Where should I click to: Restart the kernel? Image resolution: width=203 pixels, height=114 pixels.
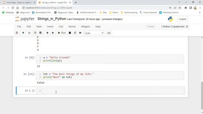point(75,33)
